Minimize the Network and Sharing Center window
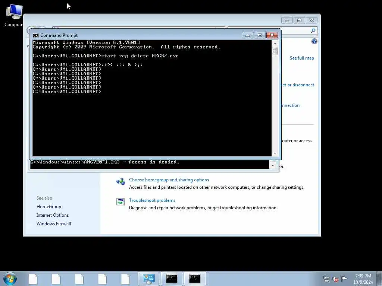The width and height of the screenshot is (382, 286). [x=287, y=20]
